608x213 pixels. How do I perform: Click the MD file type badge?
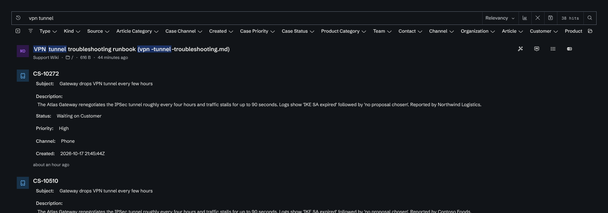[x=23, y=51]
